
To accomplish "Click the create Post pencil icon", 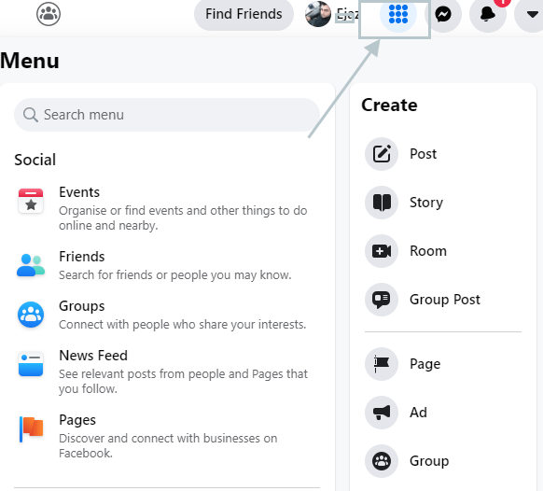I will click(382, 154).
